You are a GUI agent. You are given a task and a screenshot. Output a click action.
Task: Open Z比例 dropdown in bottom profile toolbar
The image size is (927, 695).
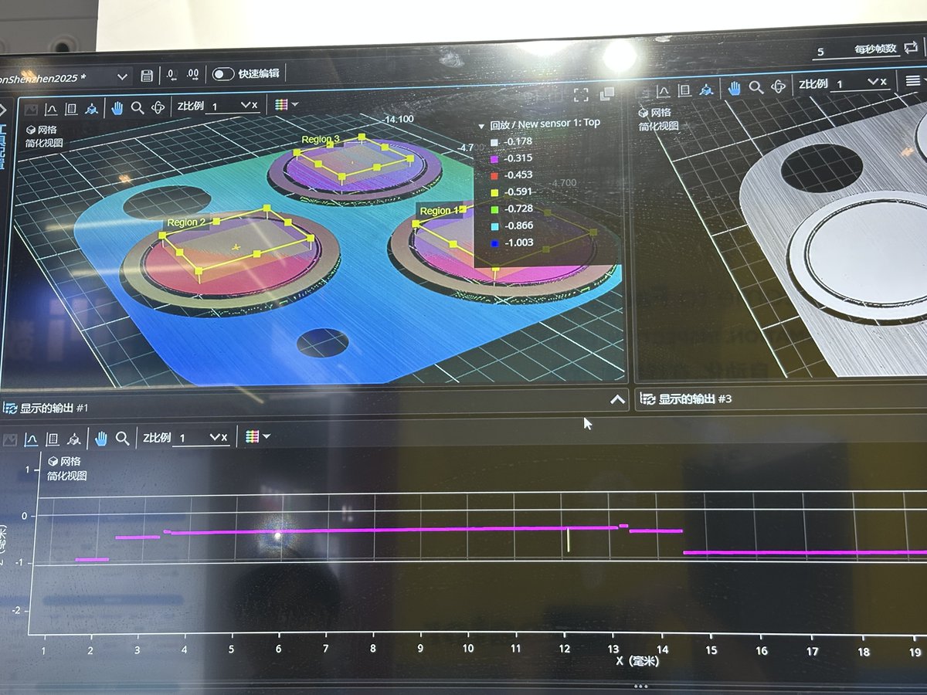(215, 437)
